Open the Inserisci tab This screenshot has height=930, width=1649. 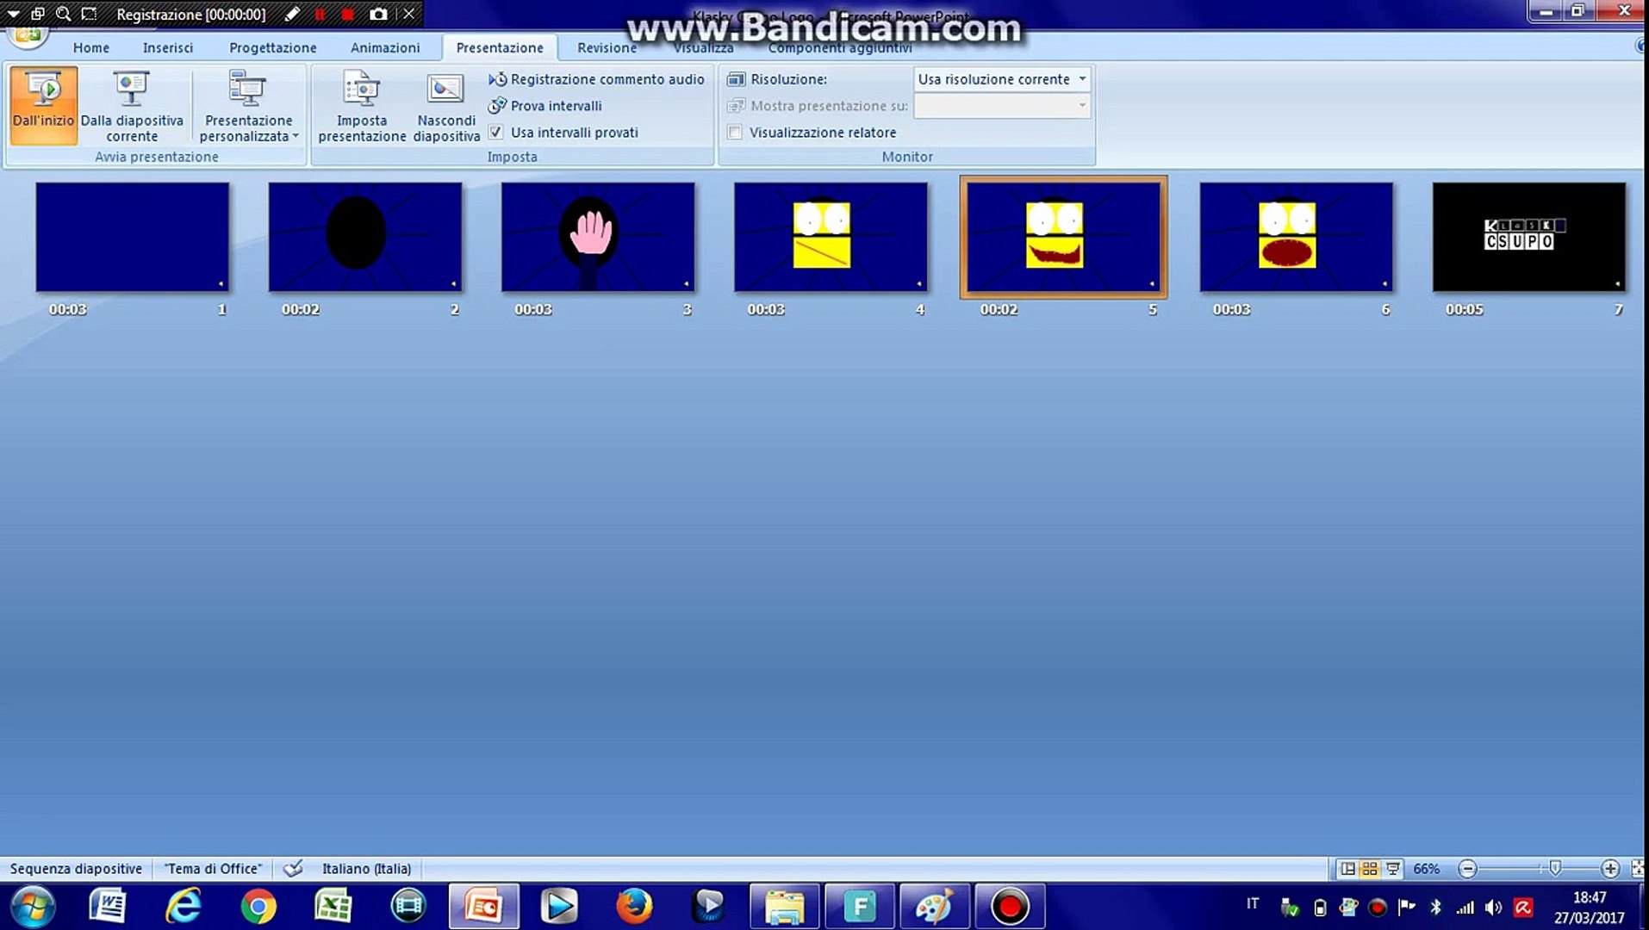coord(168,48)
